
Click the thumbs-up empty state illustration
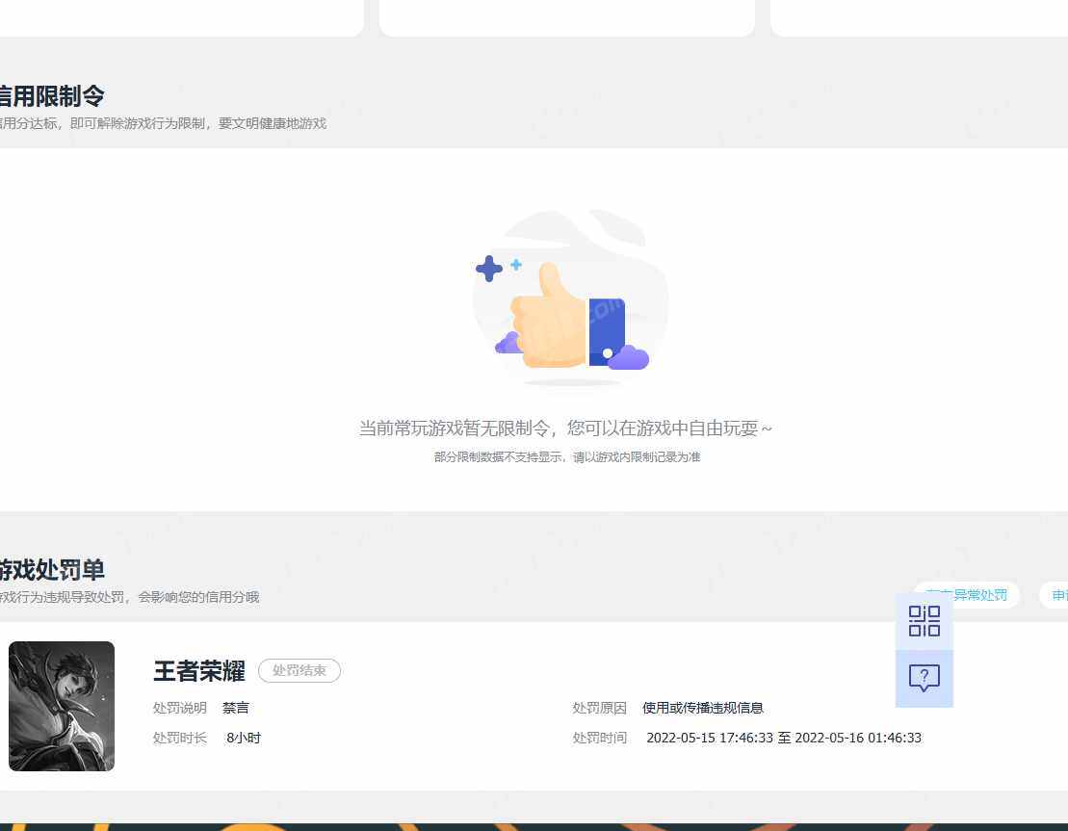coord(570,298)
